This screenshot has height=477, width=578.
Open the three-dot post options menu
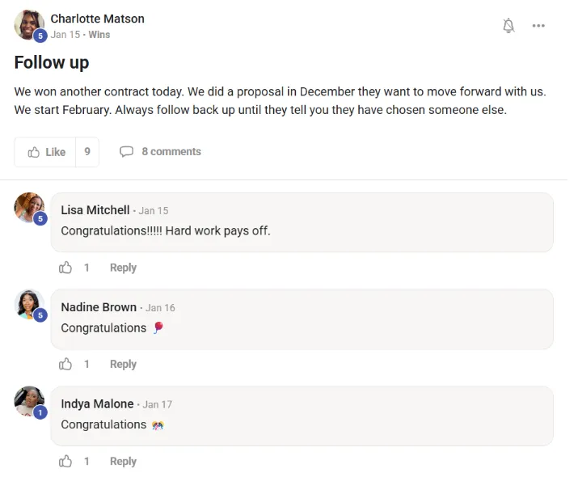[x=538, y=26]
